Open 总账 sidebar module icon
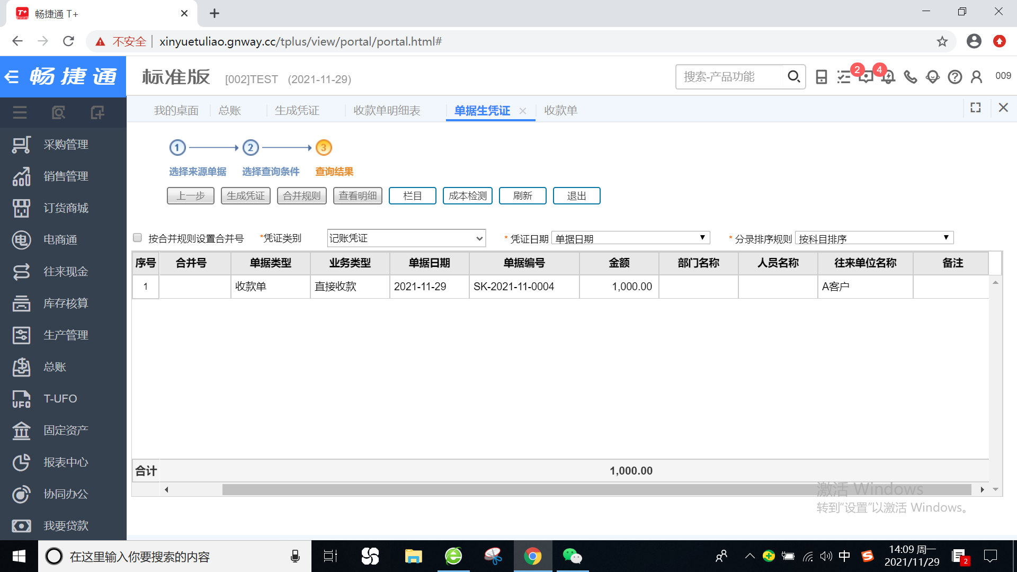The height and width of the screenshot is (572, 1017). coord(21,367)
